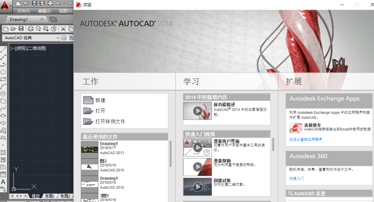Viewport: 374px width, 202px height.
Task: Click the 与 AutoCAD 连接 header
Action: [x=329, y=193]
